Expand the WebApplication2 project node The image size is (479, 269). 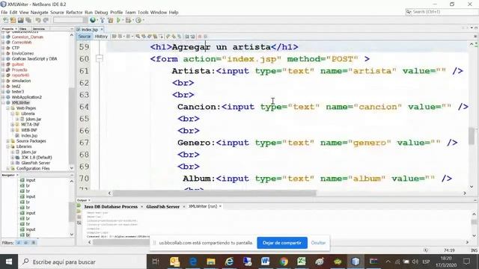tap(3, 97)
